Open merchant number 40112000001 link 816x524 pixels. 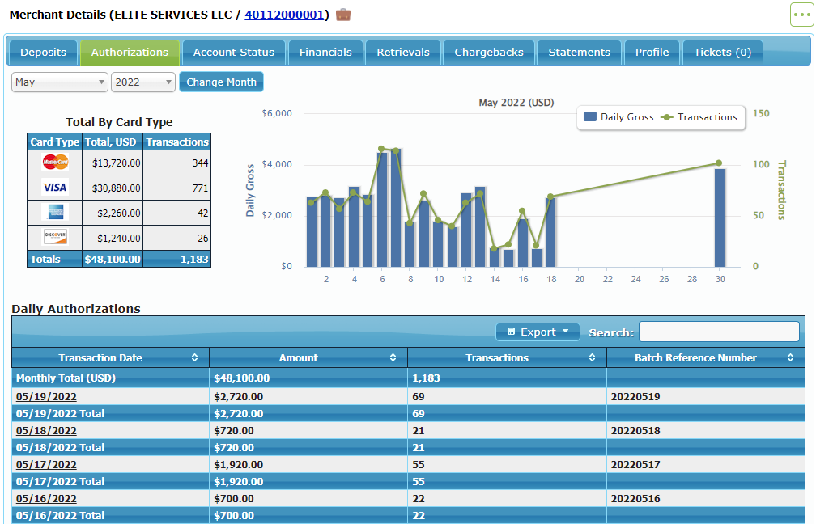(284, 15)
